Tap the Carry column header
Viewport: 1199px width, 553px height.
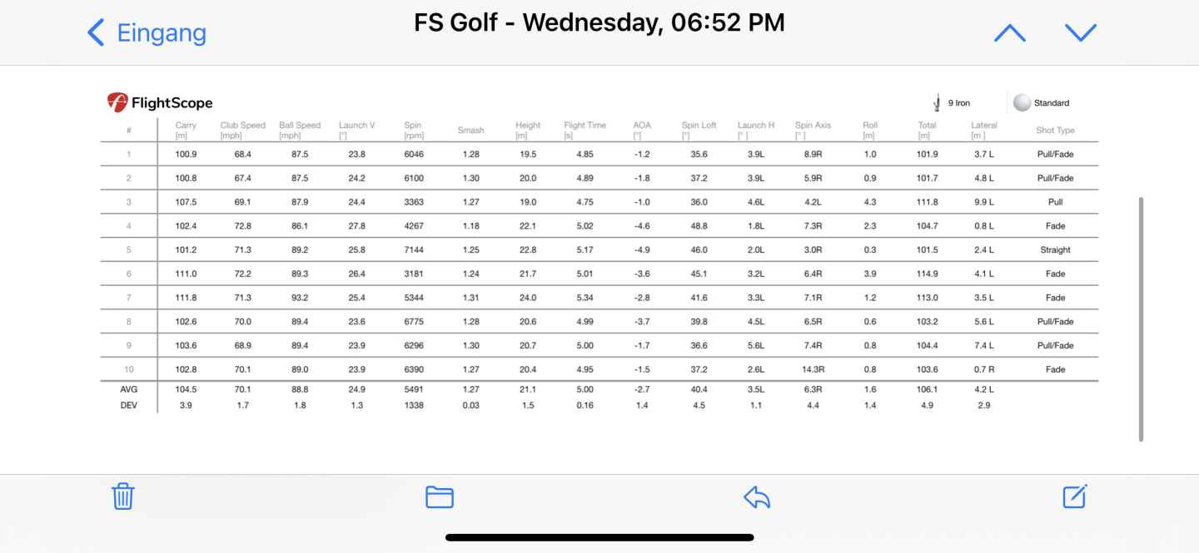[x=186, y=130]
